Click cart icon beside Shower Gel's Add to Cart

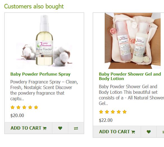(x=133, y=132)
